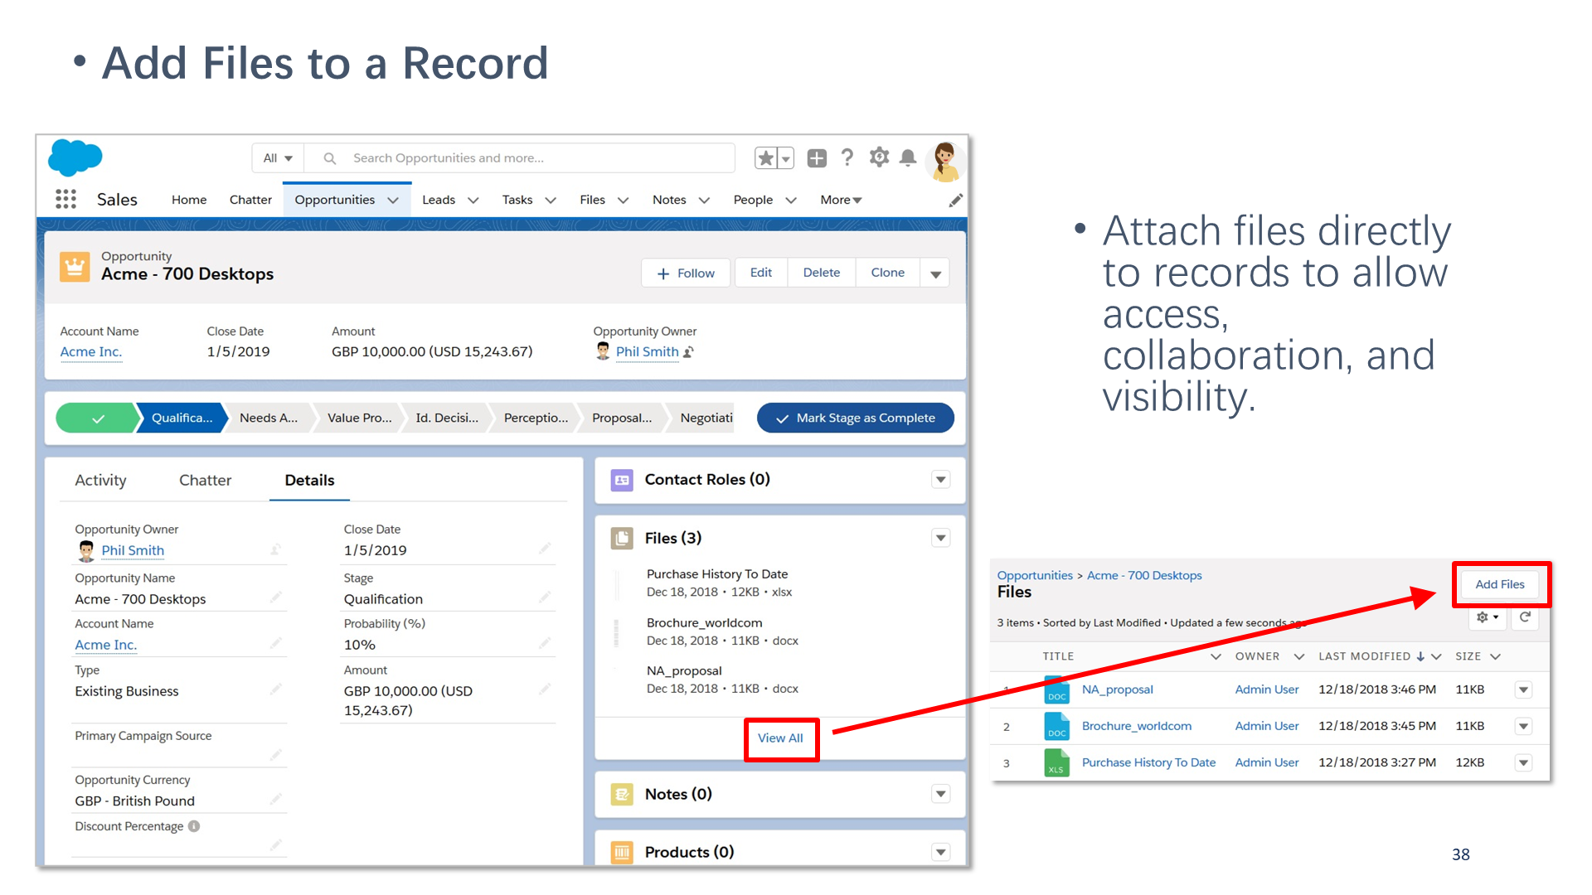Screen dimensions: 1592x895
Task: Open the user profile avatar
Action: [944, 161]
